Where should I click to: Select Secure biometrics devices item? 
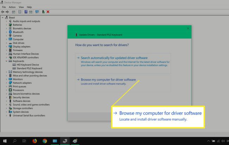(x=26, y=94)
